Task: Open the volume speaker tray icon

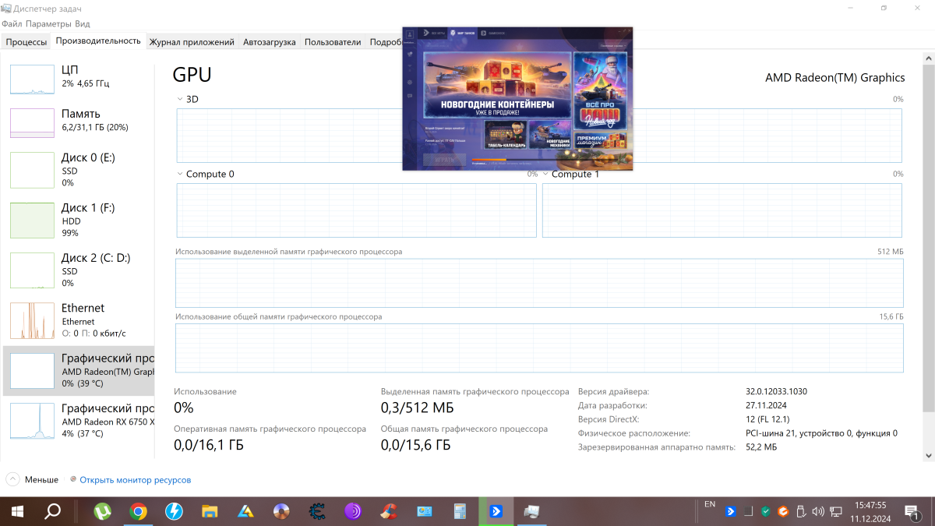Action: click(x=818, y=512)
